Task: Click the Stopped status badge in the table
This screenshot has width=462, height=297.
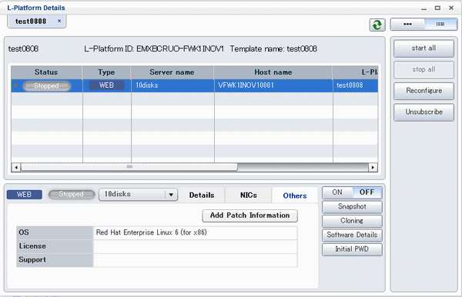Action: (46, 86)
